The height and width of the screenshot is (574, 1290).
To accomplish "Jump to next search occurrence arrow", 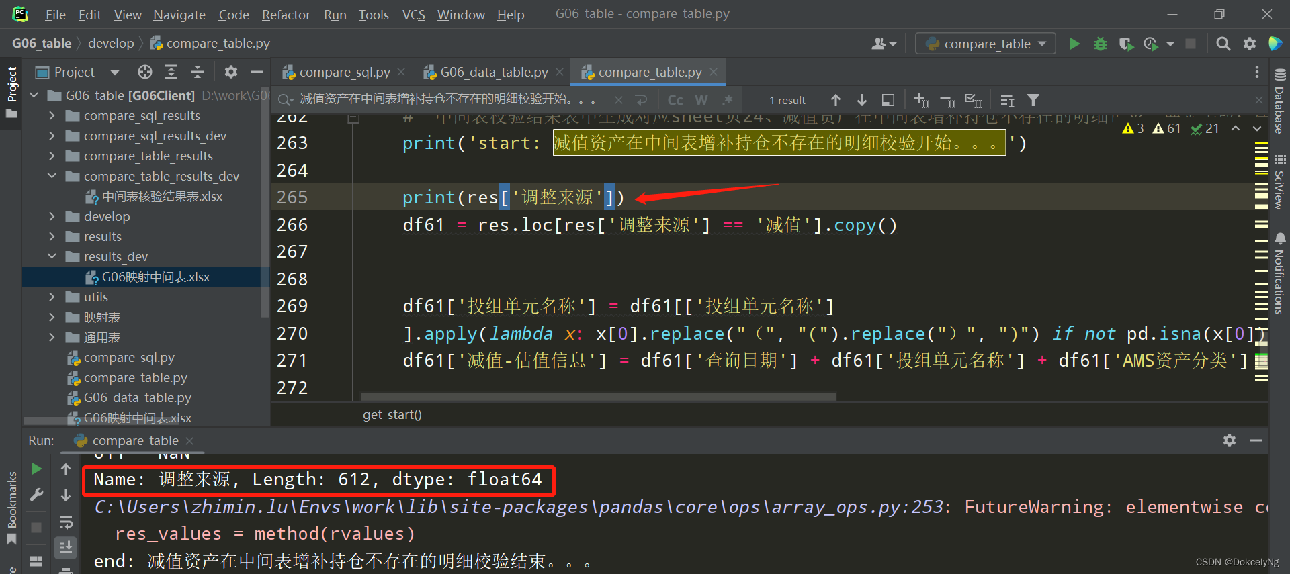I will (862, 100).
